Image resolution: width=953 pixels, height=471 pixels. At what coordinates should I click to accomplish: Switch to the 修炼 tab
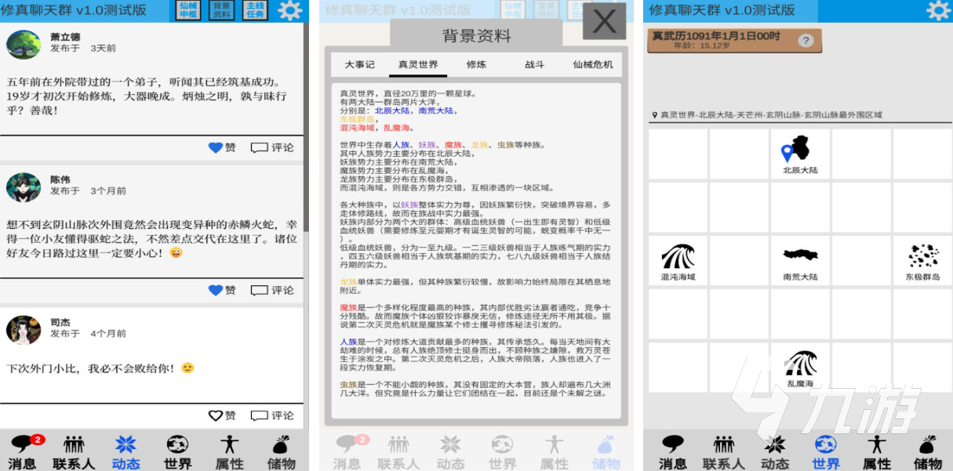tap(476, 64)
